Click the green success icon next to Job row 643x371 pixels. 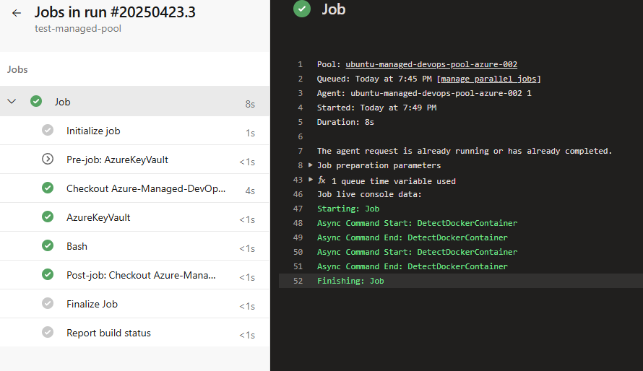pyautogui.click(x=36, y=102)
